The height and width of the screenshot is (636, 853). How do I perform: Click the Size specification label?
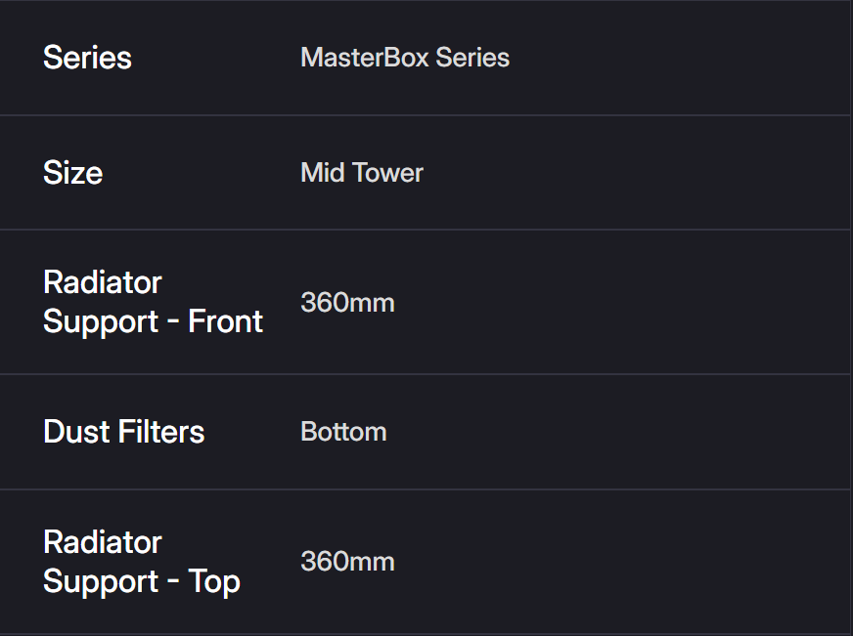(72, 173)
